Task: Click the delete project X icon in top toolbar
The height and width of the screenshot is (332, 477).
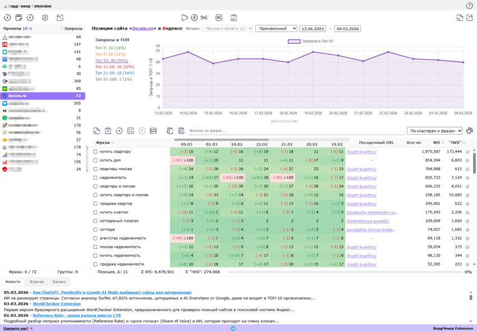Action: 30,18
